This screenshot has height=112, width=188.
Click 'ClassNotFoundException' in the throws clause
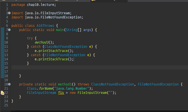113,84
